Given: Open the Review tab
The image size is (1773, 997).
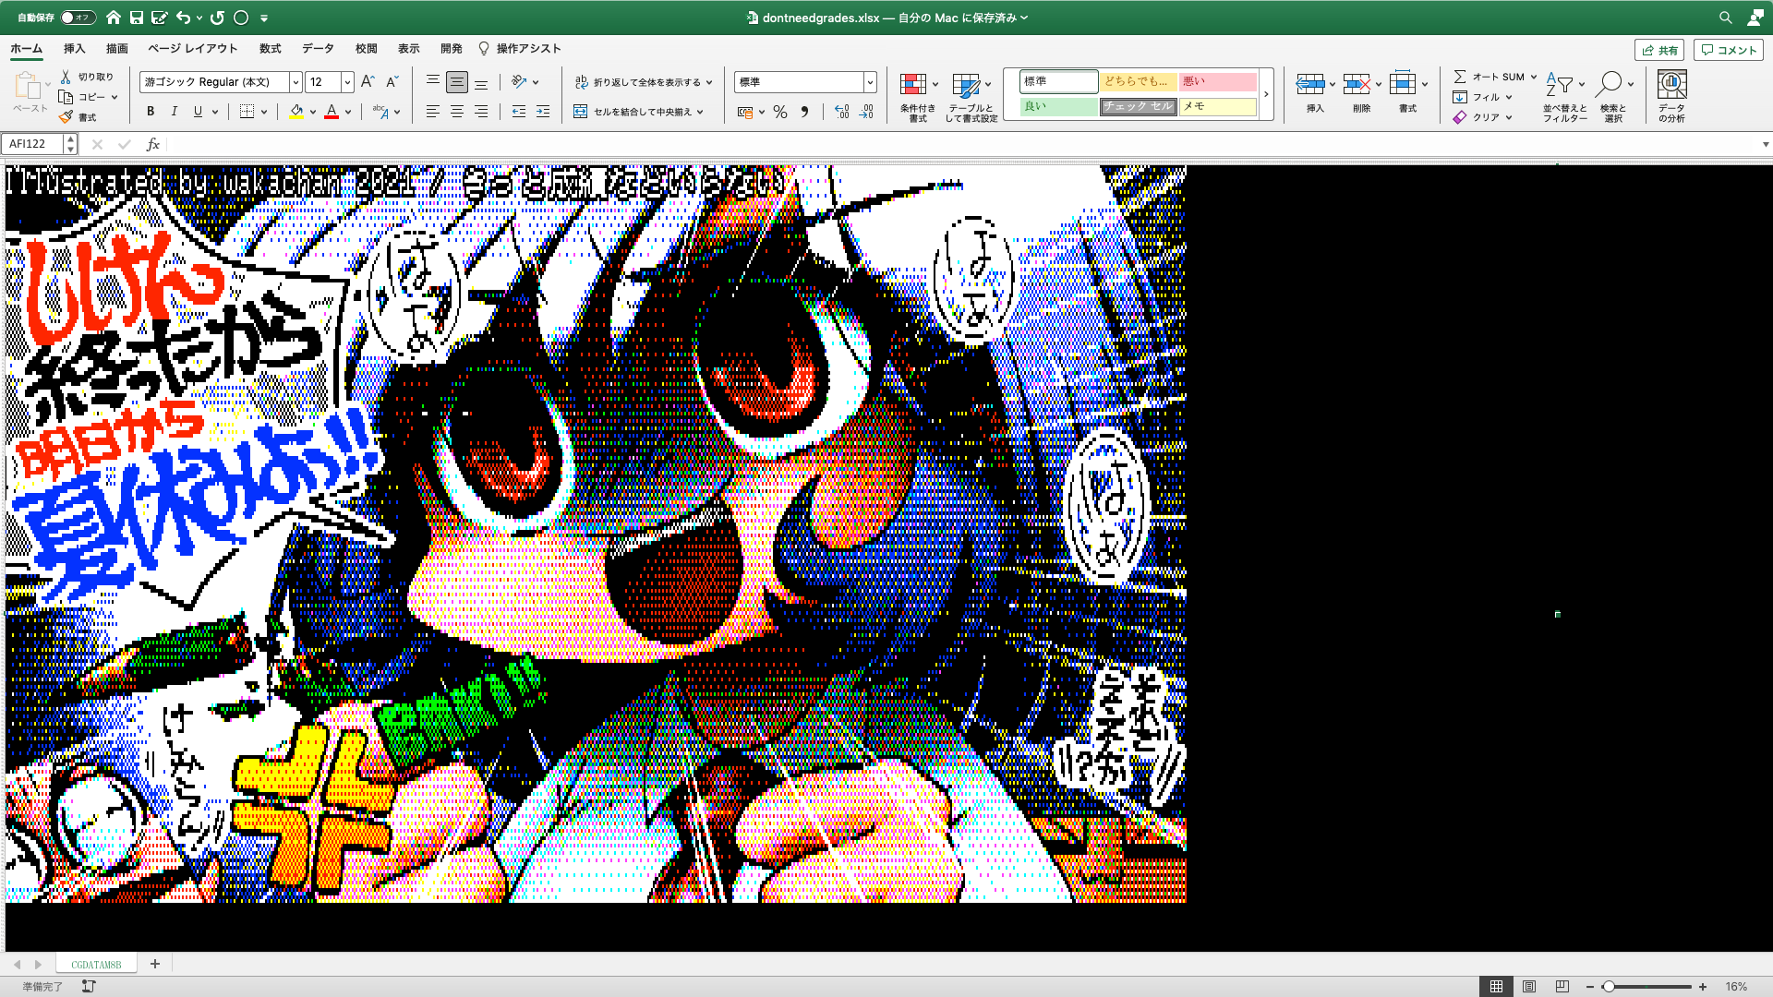Looking at the screenshot, I should point(366,49).
